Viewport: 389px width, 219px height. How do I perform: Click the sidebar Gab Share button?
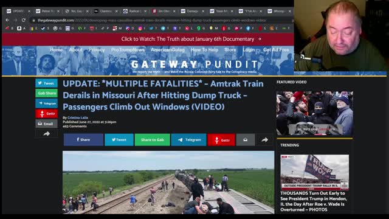coord(46,93)
